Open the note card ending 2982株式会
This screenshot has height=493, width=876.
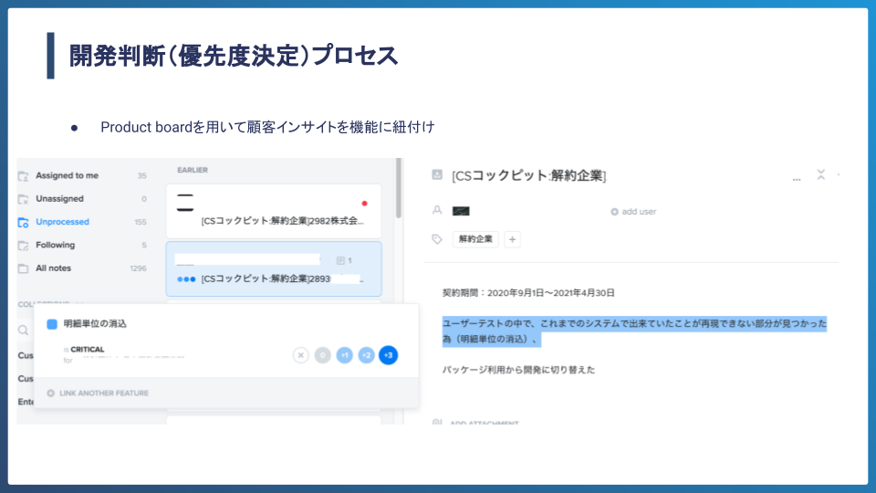[274, 211]
